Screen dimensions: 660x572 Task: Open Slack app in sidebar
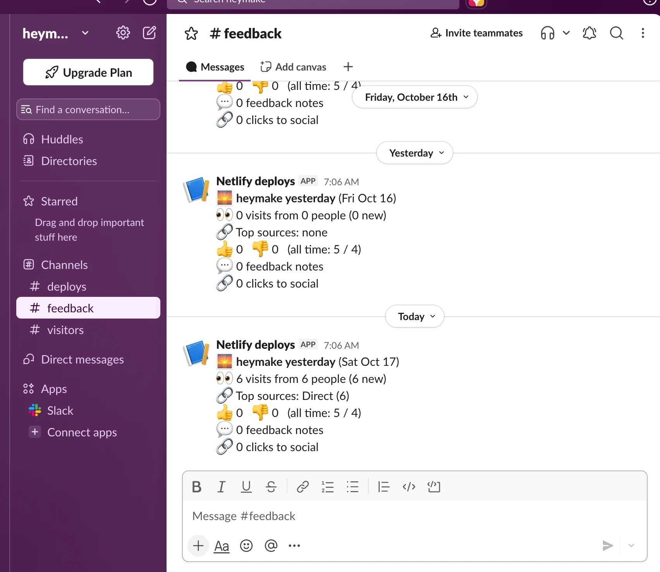88,410
